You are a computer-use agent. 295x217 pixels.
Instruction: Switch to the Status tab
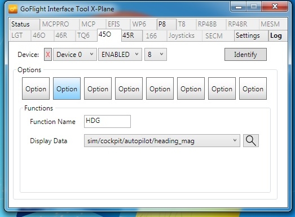[24, 24]
